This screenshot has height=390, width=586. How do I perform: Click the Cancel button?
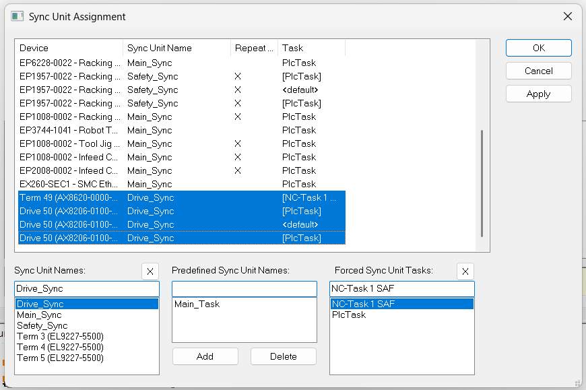539,71
